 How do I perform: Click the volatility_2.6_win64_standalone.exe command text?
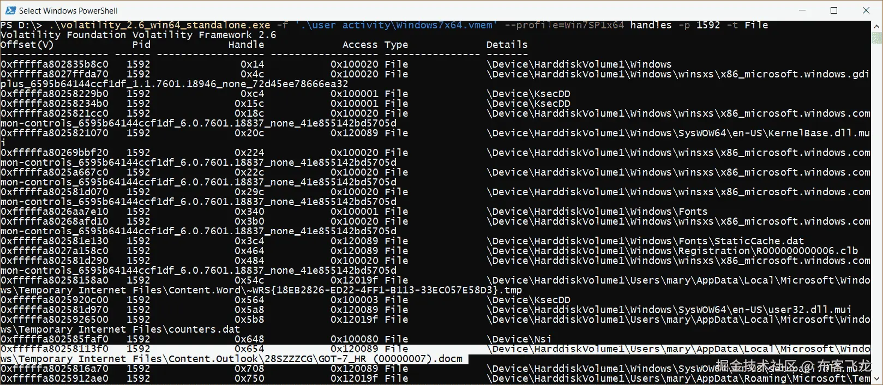[x=159, y=25]
